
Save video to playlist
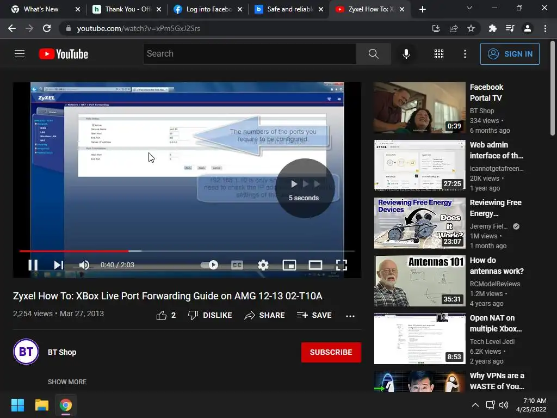coord(314,315)
